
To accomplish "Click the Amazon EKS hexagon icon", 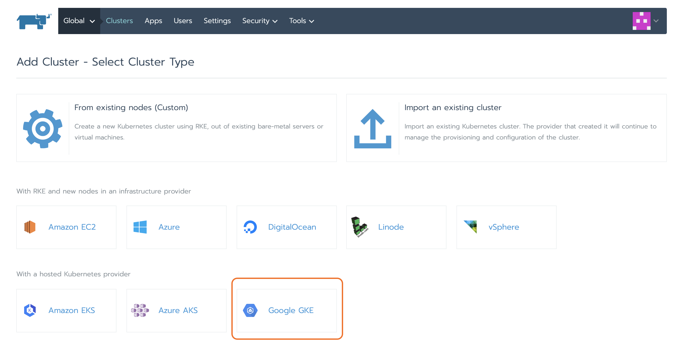I will pos(30,310).
